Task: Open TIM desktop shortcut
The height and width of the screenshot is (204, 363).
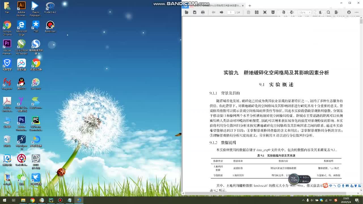Action: (x=36, y=27)
